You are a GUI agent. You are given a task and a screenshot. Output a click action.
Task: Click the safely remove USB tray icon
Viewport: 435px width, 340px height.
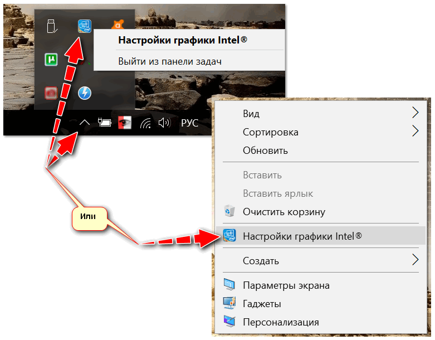click(52, 26)
